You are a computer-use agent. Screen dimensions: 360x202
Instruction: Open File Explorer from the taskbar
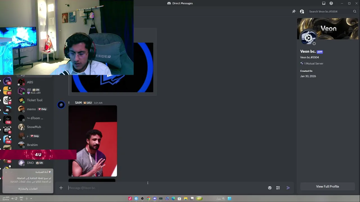(186, 199)
